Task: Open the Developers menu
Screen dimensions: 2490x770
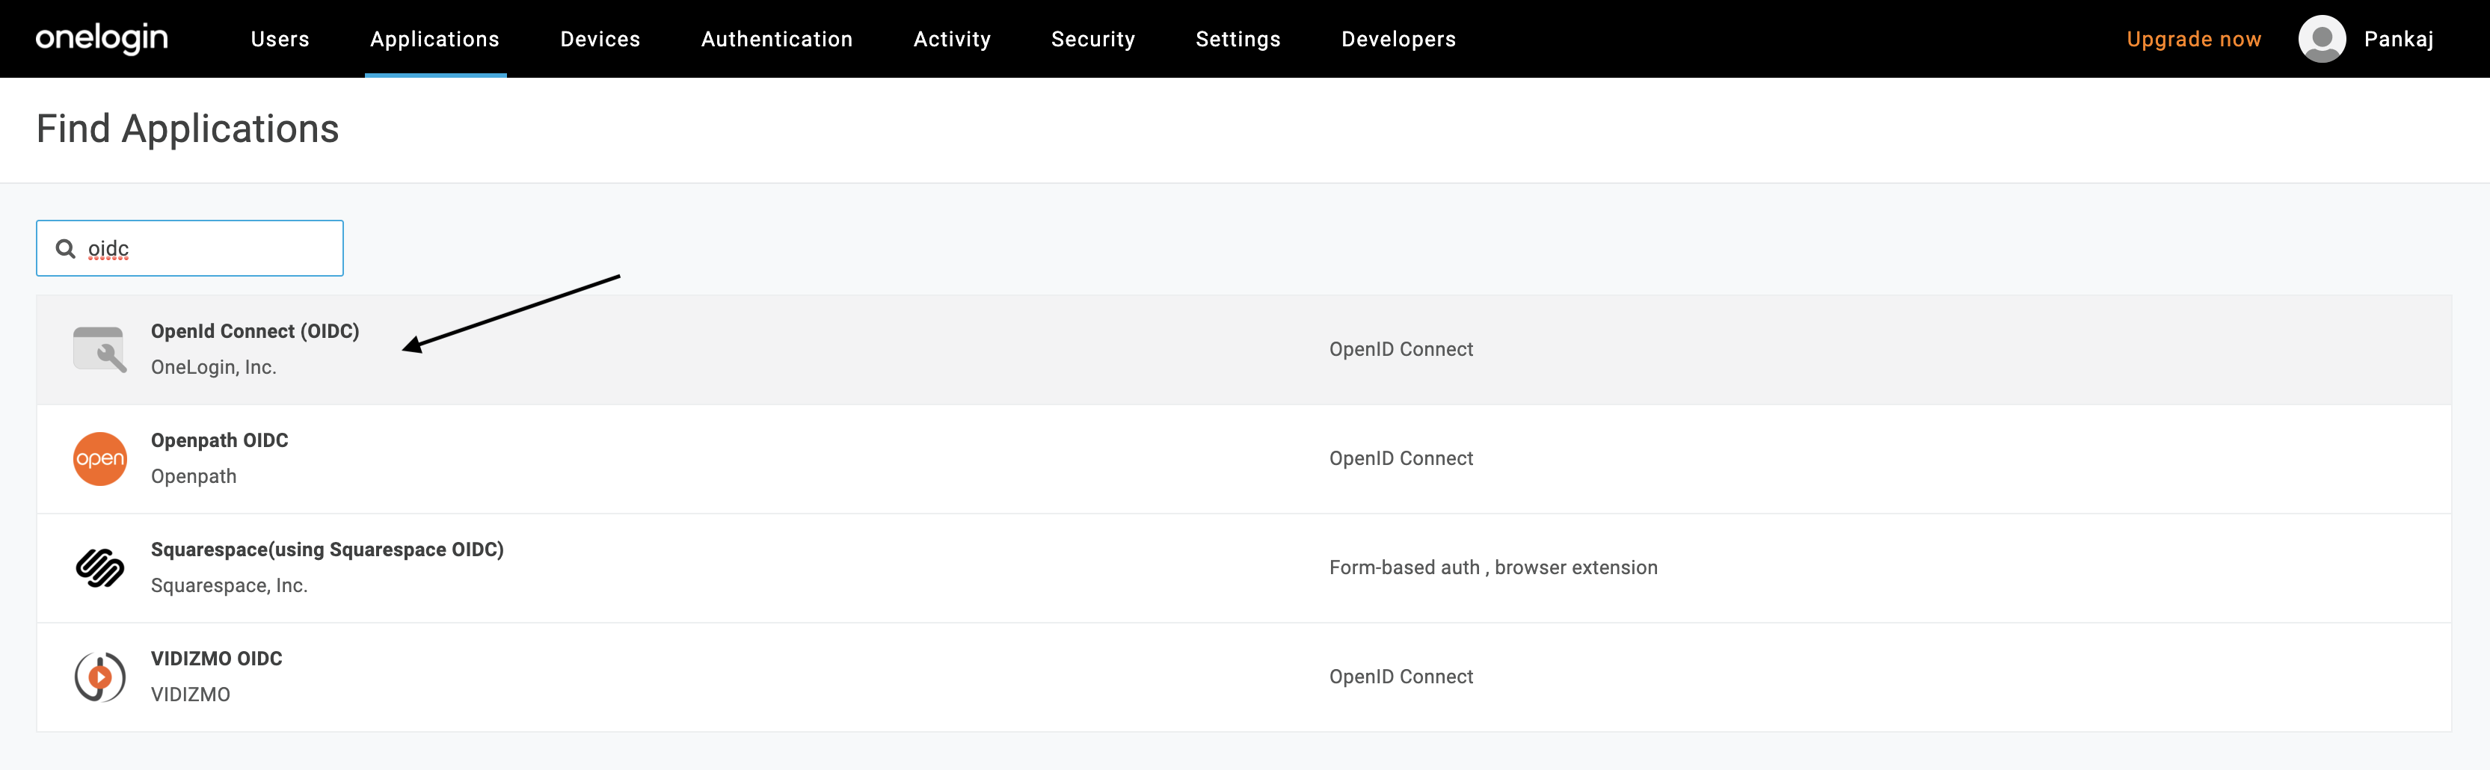Action: click(x=1399, y=40)
